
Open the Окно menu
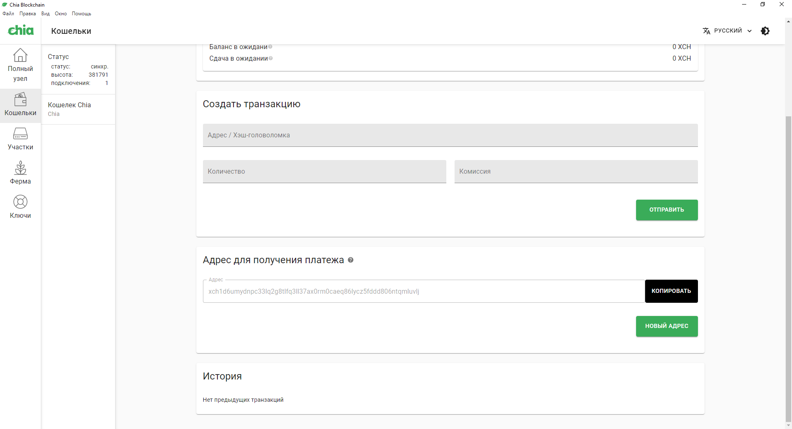point(61,14)
